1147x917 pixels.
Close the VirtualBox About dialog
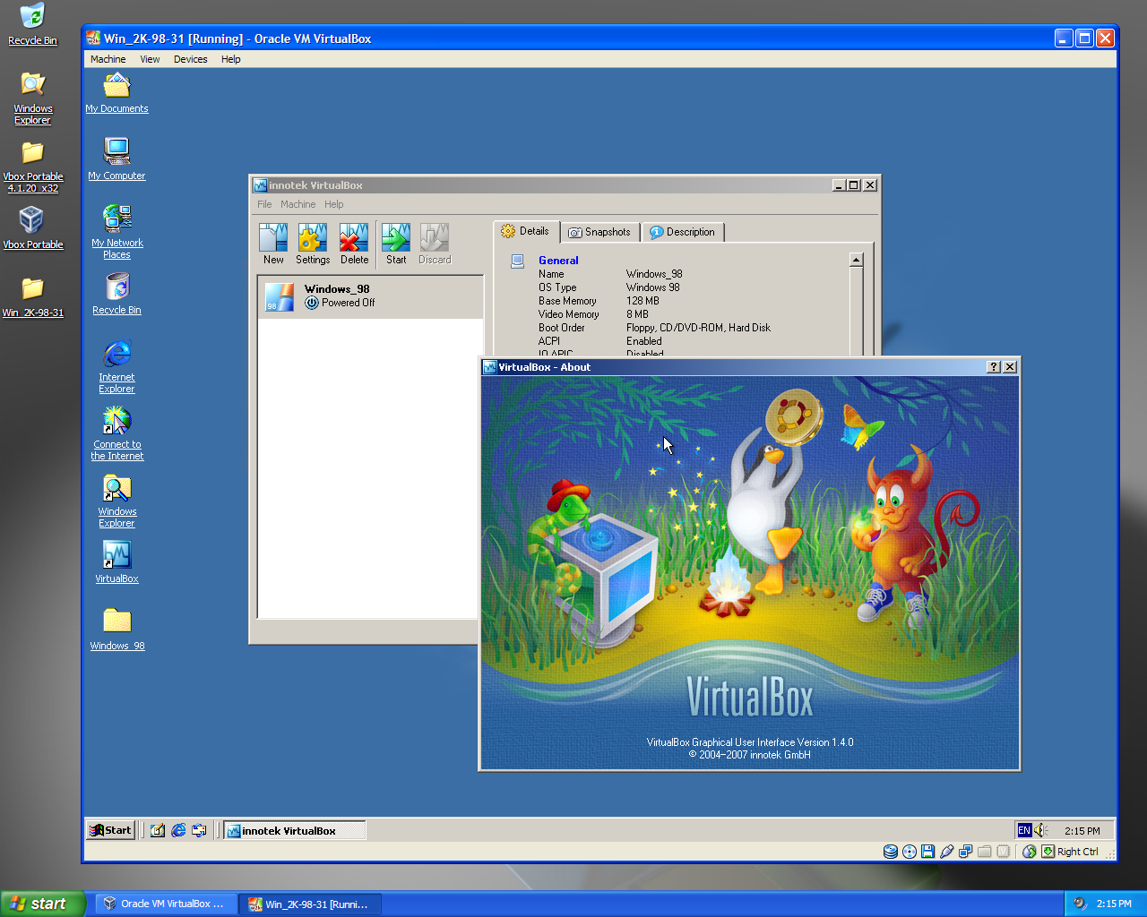tap(1010, 367)
